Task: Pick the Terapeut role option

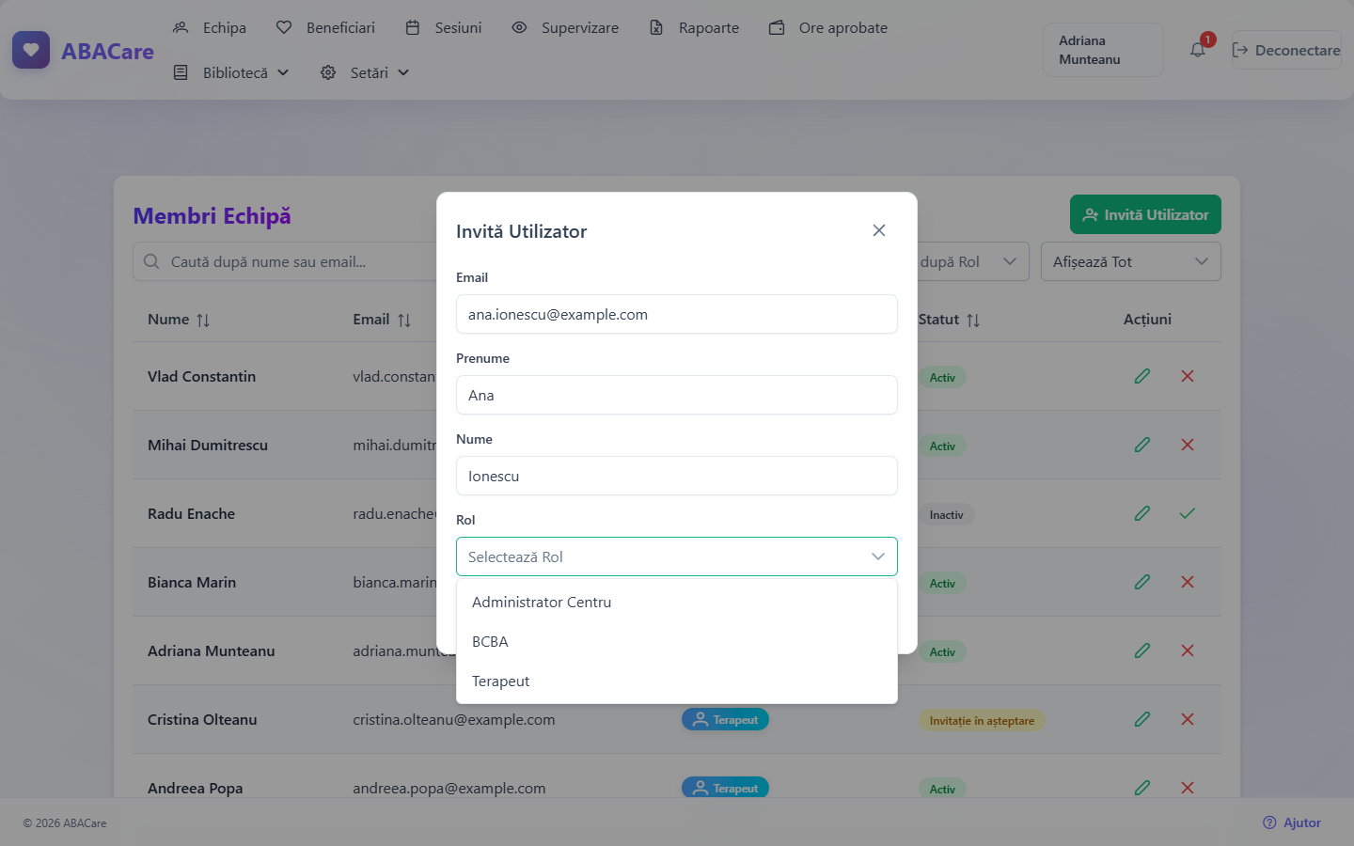Action: coord(677,681)
